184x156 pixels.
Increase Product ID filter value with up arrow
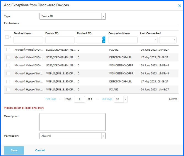104,38
